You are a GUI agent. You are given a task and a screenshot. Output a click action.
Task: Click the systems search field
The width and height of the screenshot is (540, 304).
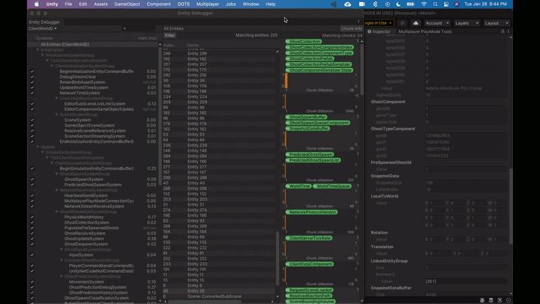tap(140, 29)
